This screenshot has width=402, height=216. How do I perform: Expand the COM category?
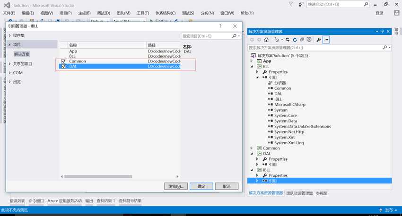[x=10, y=73]
